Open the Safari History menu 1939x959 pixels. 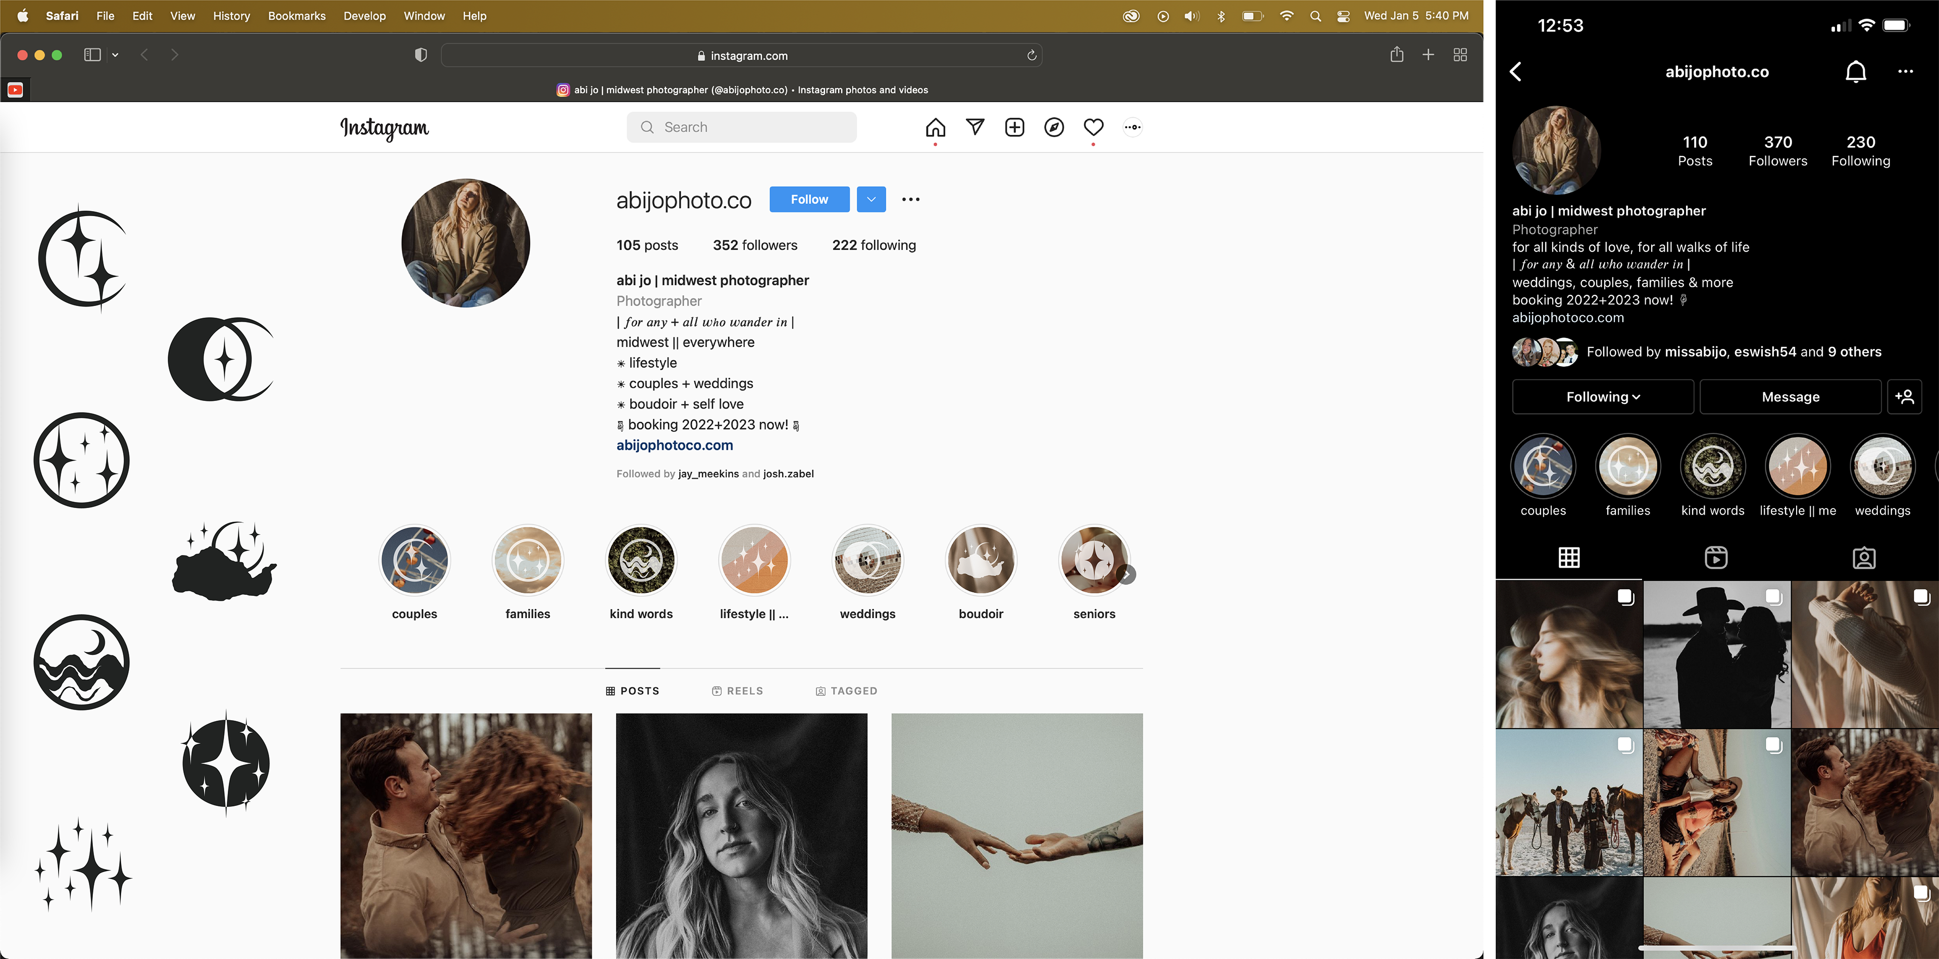(x=231, y=16)
